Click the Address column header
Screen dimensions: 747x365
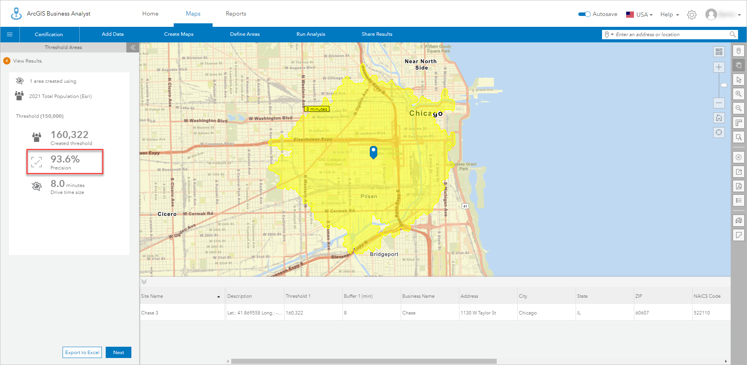488,296
